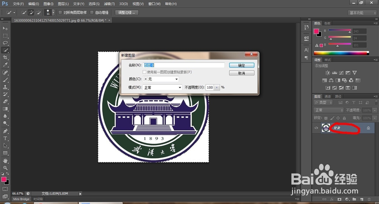Image resolution: width=379 pixels, height=204 pixels.
Task: Switch to the Swatches tab
Action: click(327, 24)
